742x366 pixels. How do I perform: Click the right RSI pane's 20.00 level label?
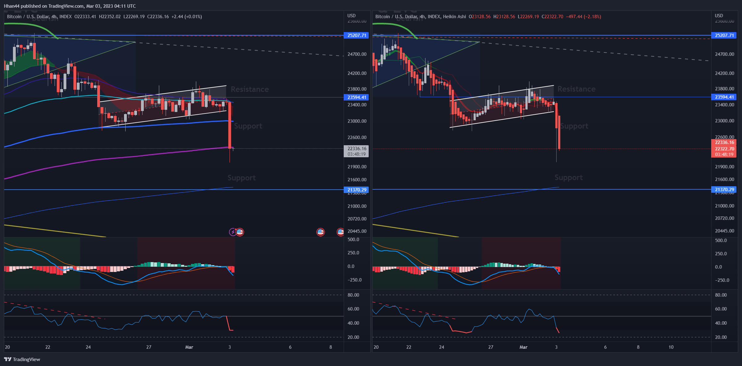(721, 337)
